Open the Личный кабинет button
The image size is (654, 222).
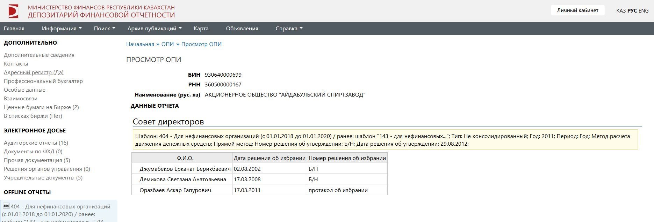coord(577,10)
